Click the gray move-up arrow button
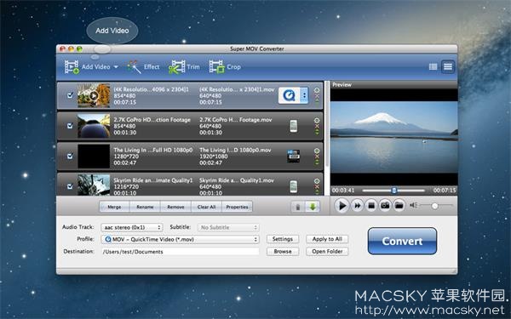511x319 pixels. tap(297, 207)
